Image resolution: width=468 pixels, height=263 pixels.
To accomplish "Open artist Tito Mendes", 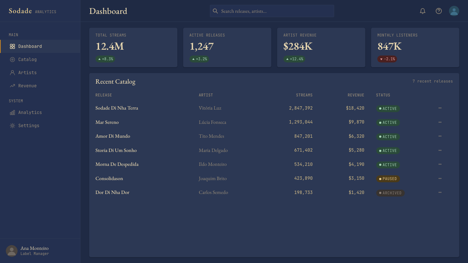I will [x=211, y=136].
